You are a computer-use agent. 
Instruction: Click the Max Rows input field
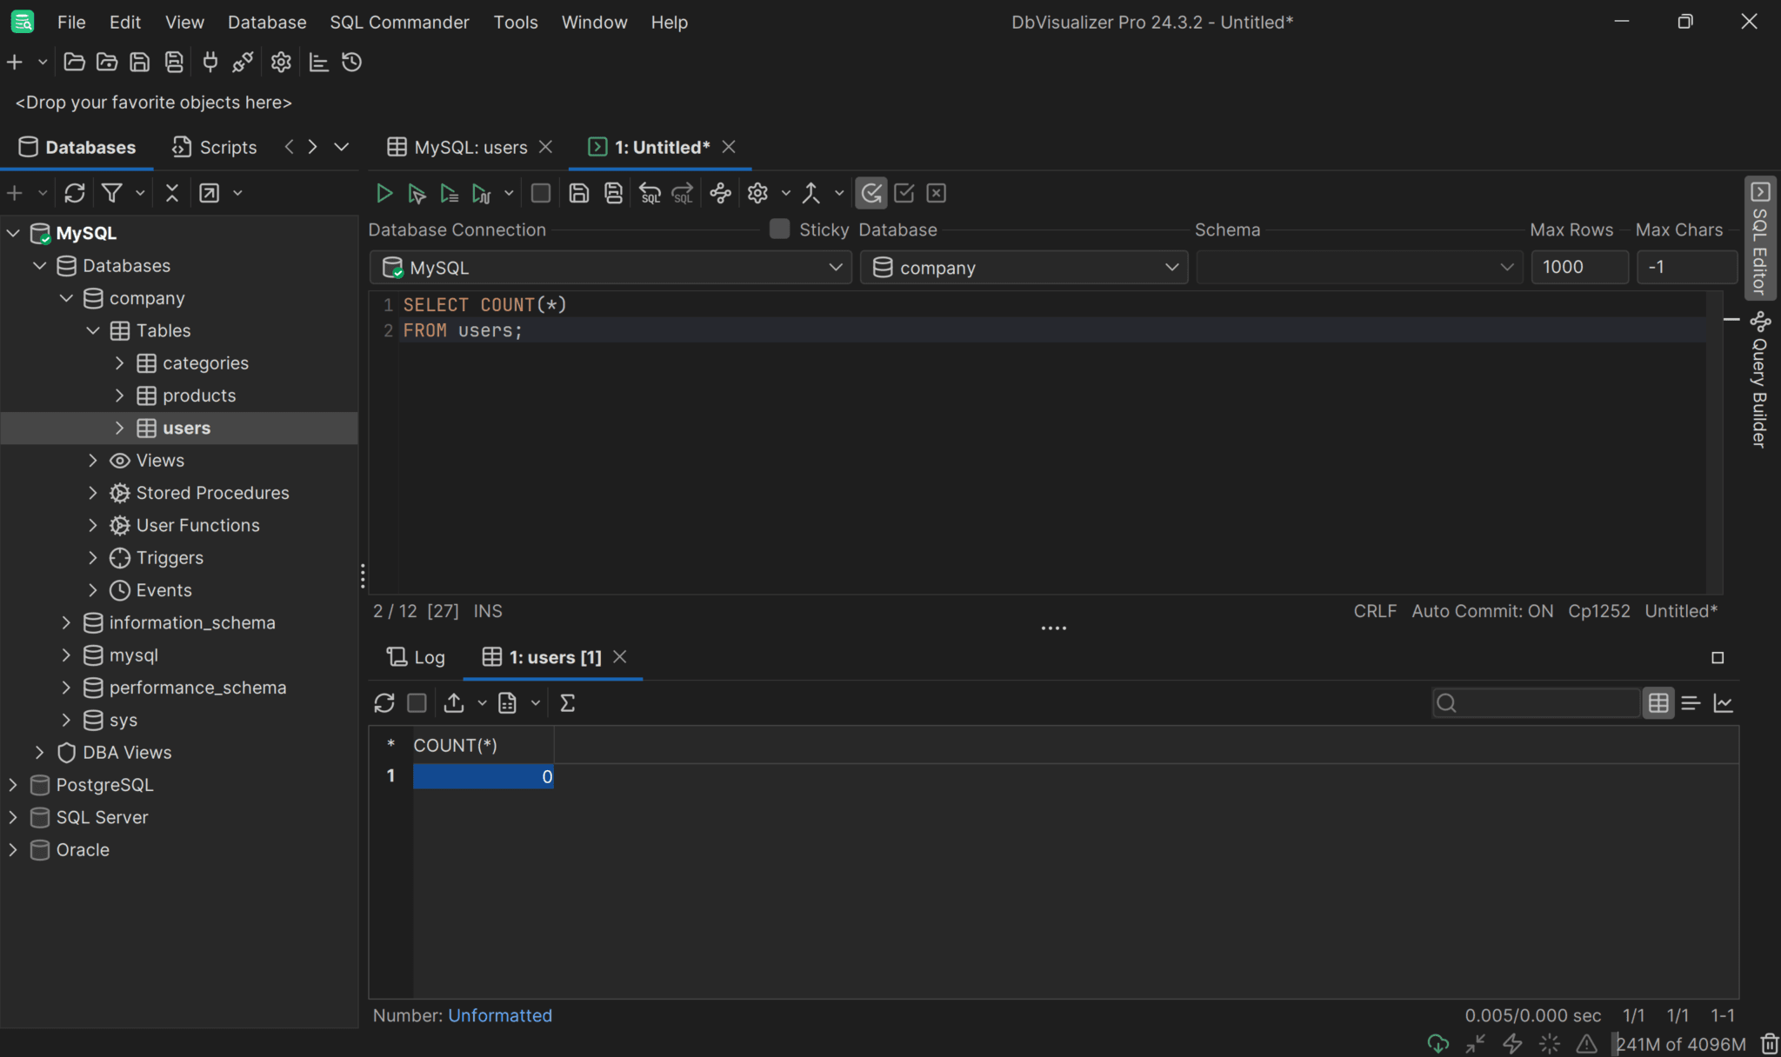click(1578, 268)
